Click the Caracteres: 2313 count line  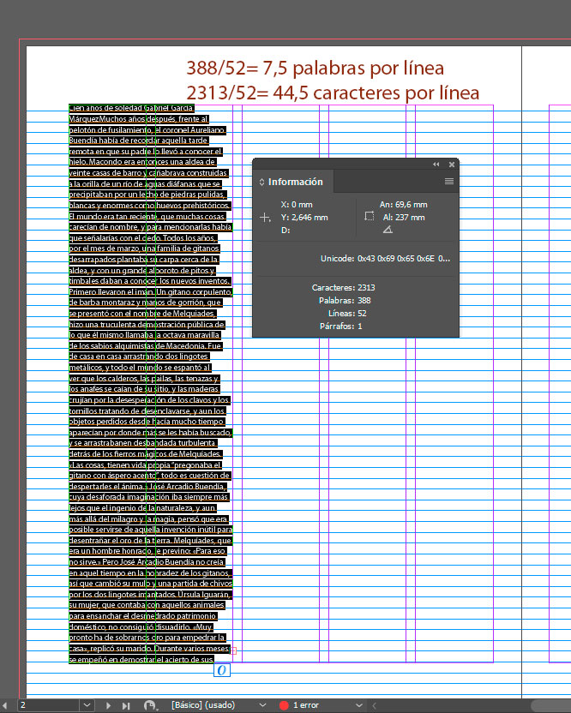coord(343,288)
